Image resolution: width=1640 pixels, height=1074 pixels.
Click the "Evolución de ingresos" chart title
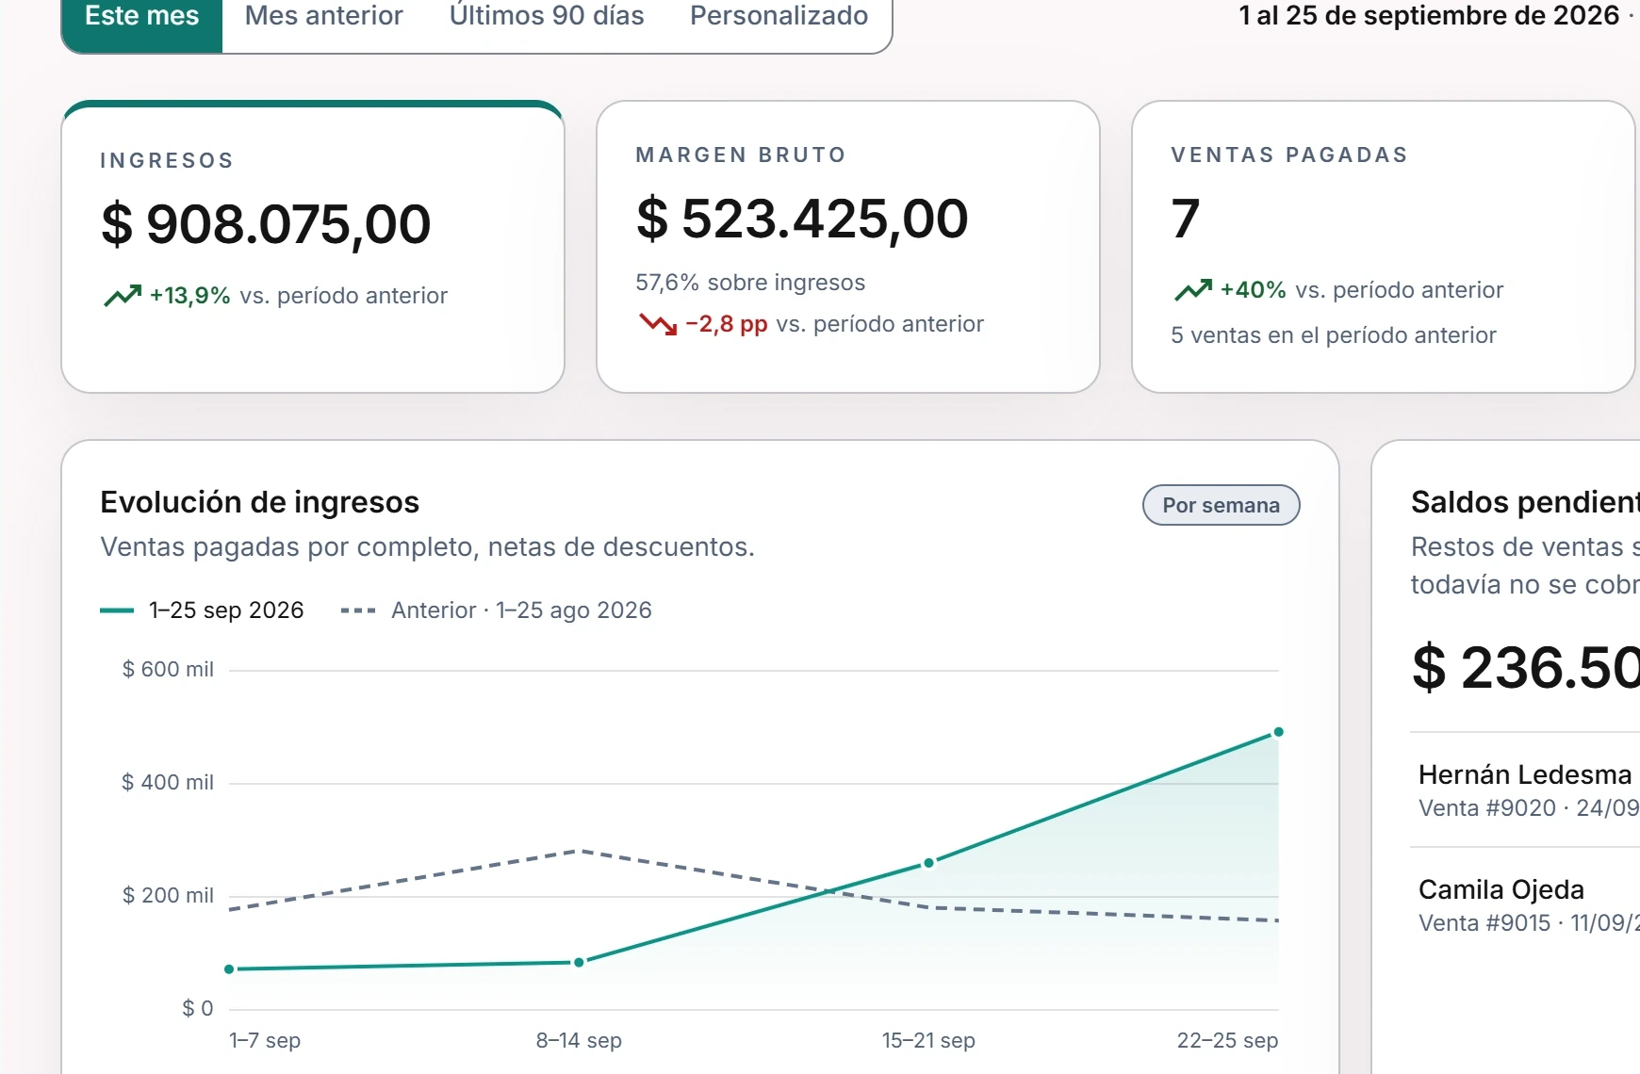click(260, 502)
